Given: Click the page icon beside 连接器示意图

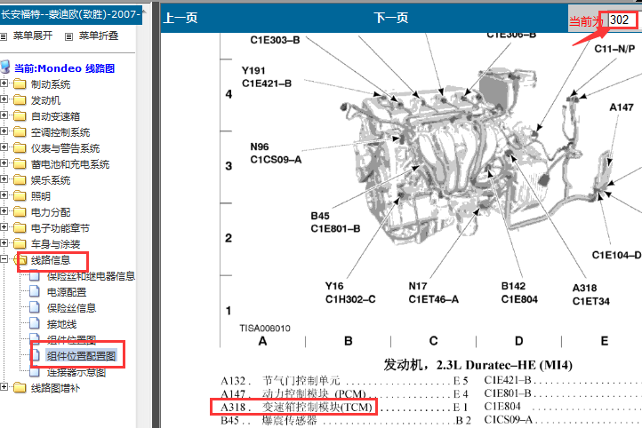Looking at the screenshot, I should [35, 371].
